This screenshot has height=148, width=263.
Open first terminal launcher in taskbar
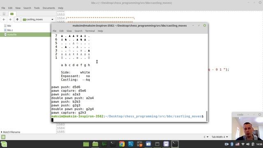[113, 144]
